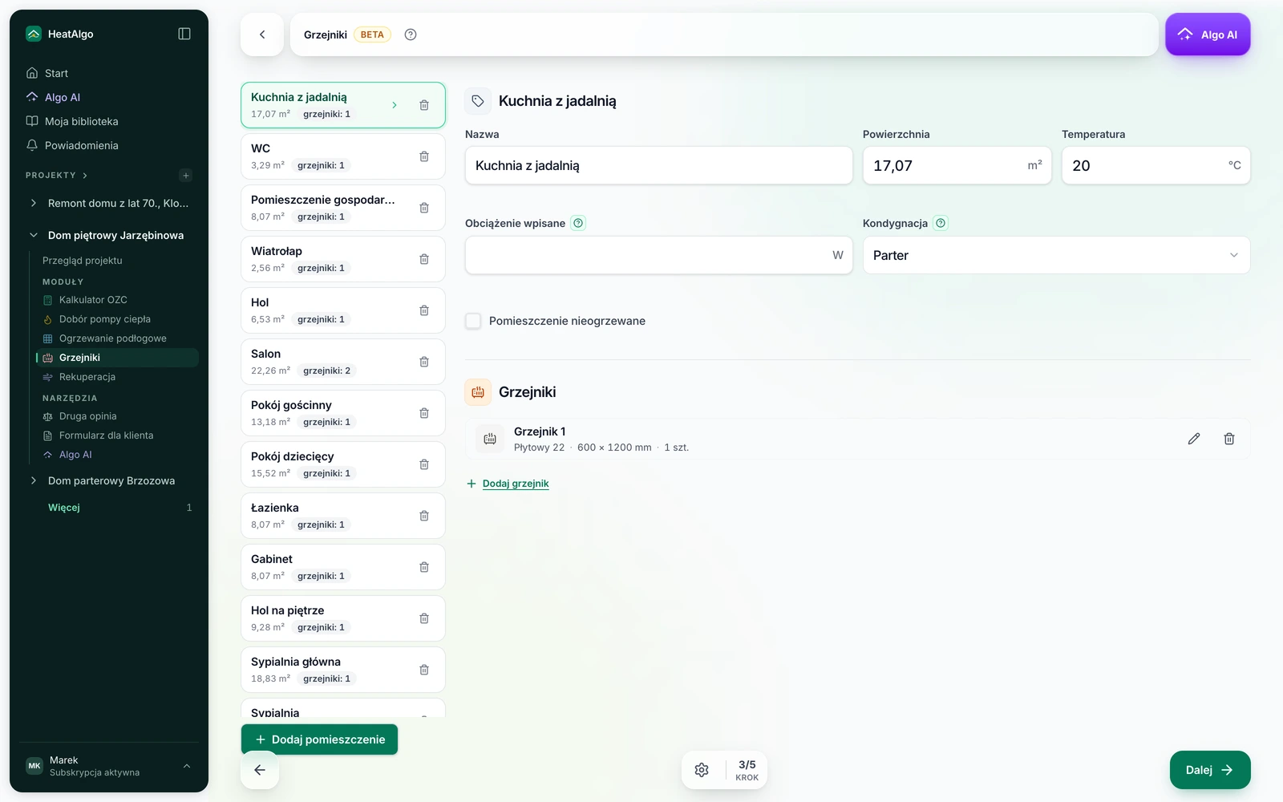
Task: Open the help icon next to BETA
Action: pos(411,34)
